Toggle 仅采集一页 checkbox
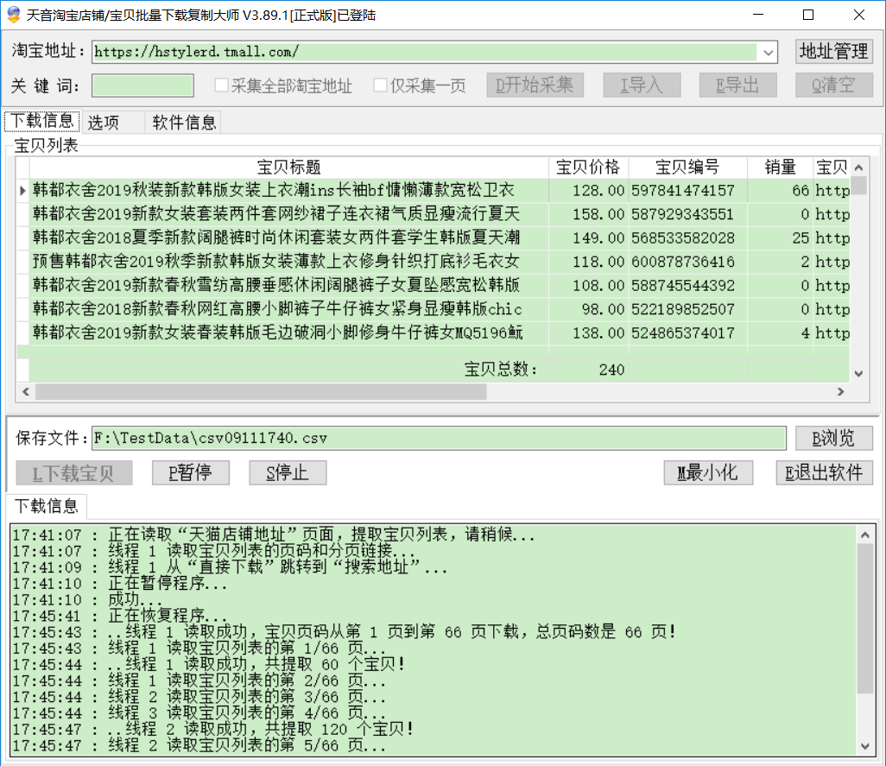The height and width of the screenshot is (766, 886). tap(381, 85)
